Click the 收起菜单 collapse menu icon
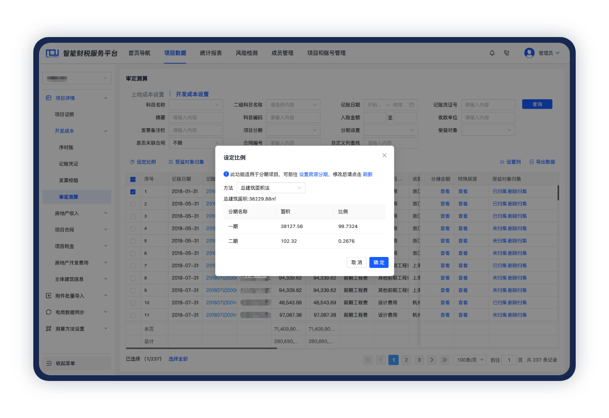 (x=49, y=363)
